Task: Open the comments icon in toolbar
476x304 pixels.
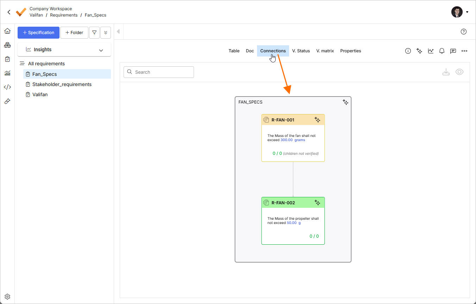Action: pos(453,51)
